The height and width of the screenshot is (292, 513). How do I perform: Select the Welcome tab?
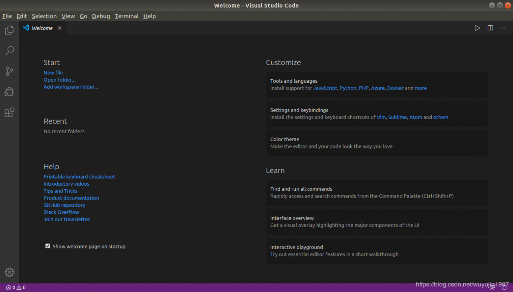tap(42, 28)
